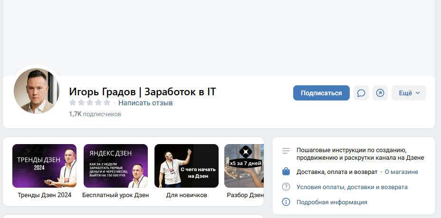The height and width of the screenshot is (218, 441).
Task: Open the О магазине link
Action: tap(402, 172)
